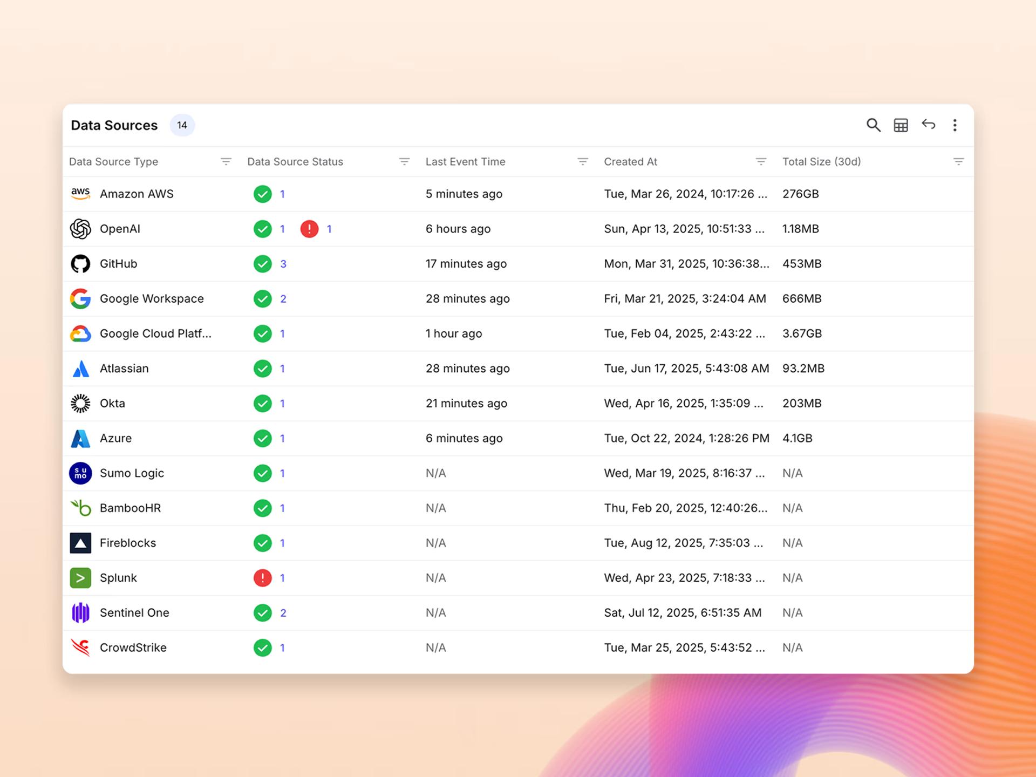1036x777 pixels.
Task: Click the 14 count badge beside Data Sources
Action: click(x=182, y=125)
